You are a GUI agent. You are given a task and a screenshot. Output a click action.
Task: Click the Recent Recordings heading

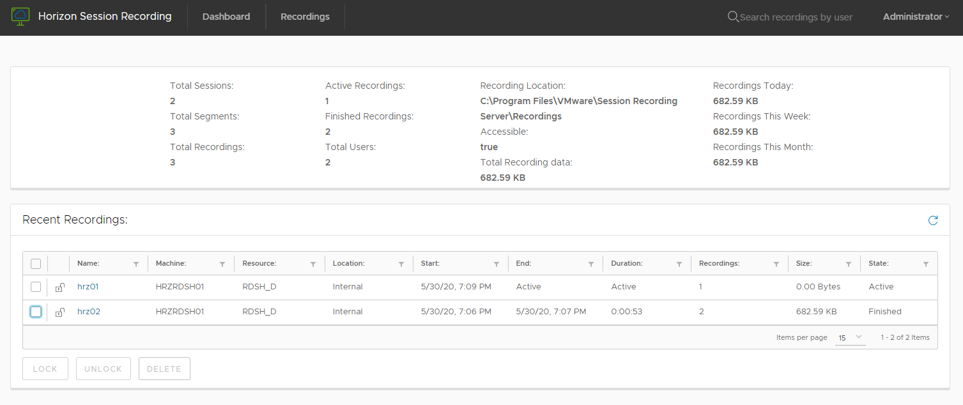[x=75, y=220]
